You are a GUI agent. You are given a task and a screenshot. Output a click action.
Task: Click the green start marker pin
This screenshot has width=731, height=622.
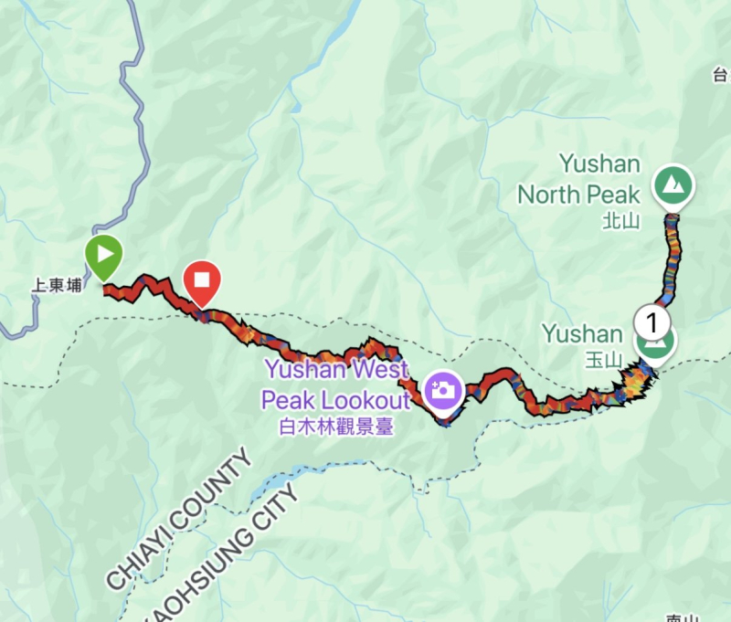point(103,258)
